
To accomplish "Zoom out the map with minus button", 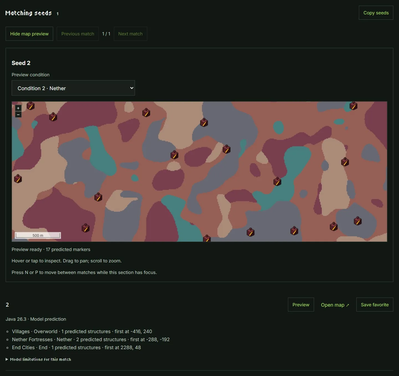I will point(18,114).
